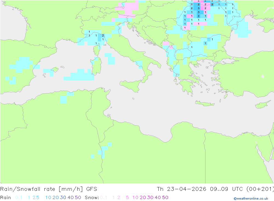
Task: Click the "Snow:" legend label
Action: tap(92, 197)
